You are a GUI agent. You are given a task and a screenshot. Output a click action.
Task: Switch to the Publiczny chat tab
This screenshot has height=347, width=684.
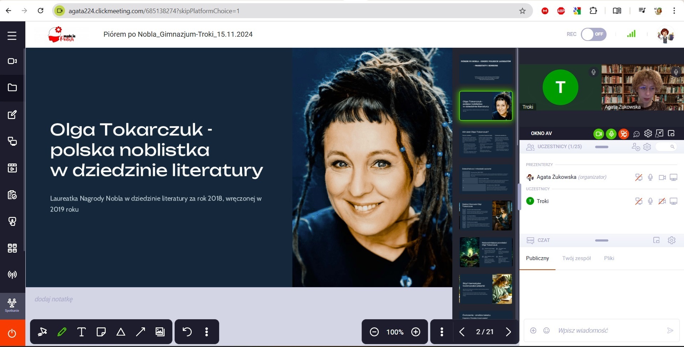click(x=537, y=258)
